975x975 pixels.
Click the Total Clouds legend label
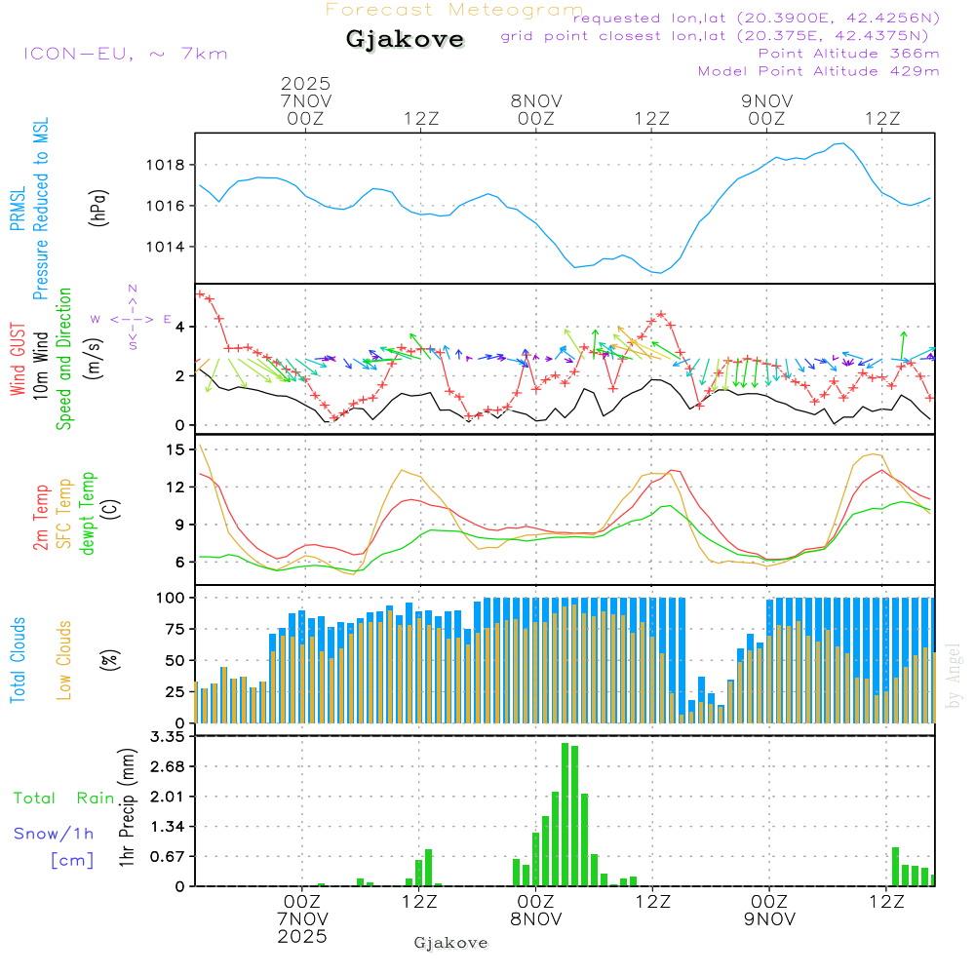[17, 660]
